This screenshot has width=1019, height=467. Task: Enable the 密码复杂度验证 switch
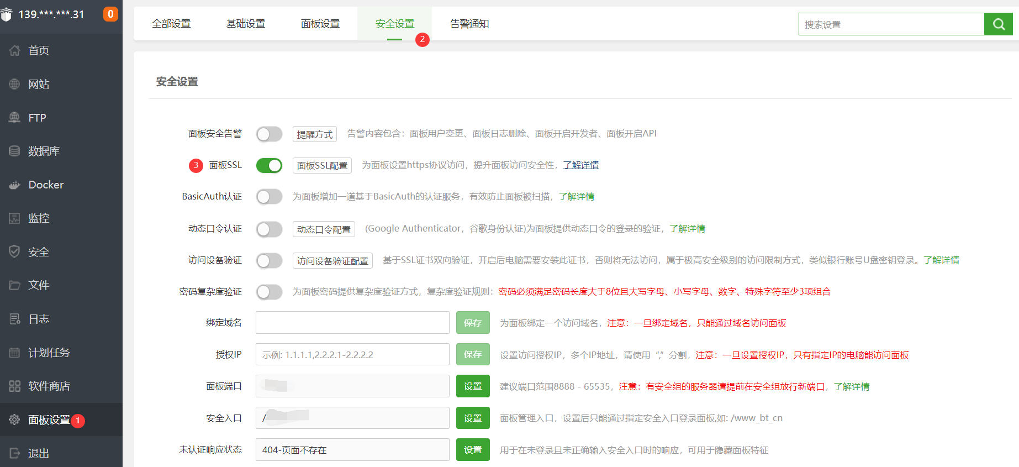pyautogui.click(x=269, y=292)
